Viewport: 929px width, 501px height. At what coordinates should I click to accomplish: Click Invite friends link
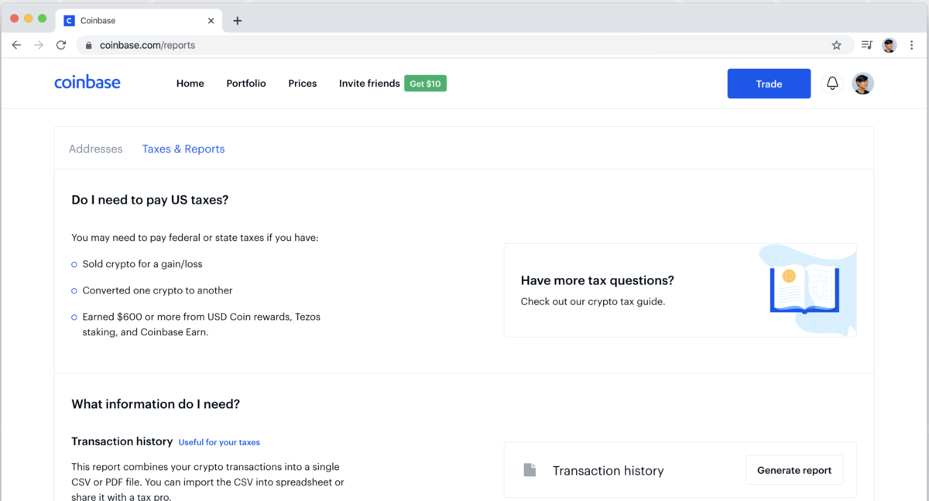(369, 84)
